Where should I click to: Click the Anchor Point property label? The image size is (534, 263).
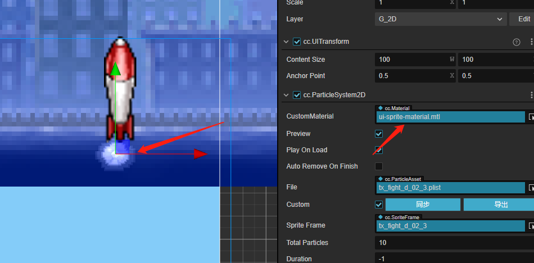(x=305, y=76)
